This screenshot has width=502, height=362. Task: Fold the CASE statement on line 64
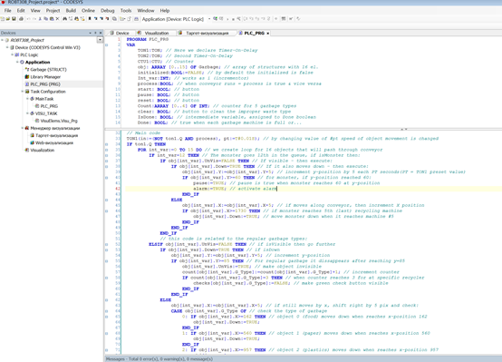point(107,311)
